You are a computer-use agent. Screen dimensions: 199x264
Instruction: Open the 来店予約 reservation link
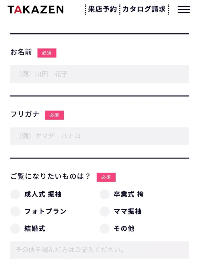[102, 10]
